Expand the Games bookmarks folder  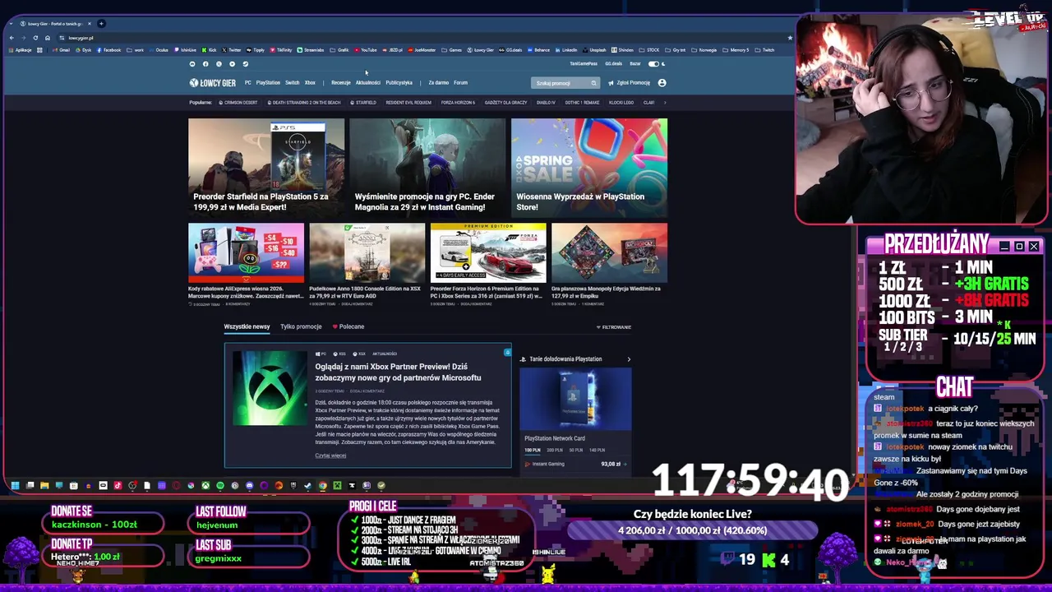point(451,50)
